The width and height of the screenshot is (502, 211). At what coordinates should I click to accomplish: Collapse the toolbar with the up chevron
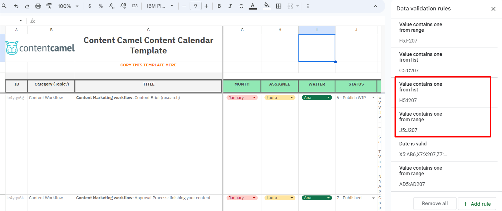376,6
